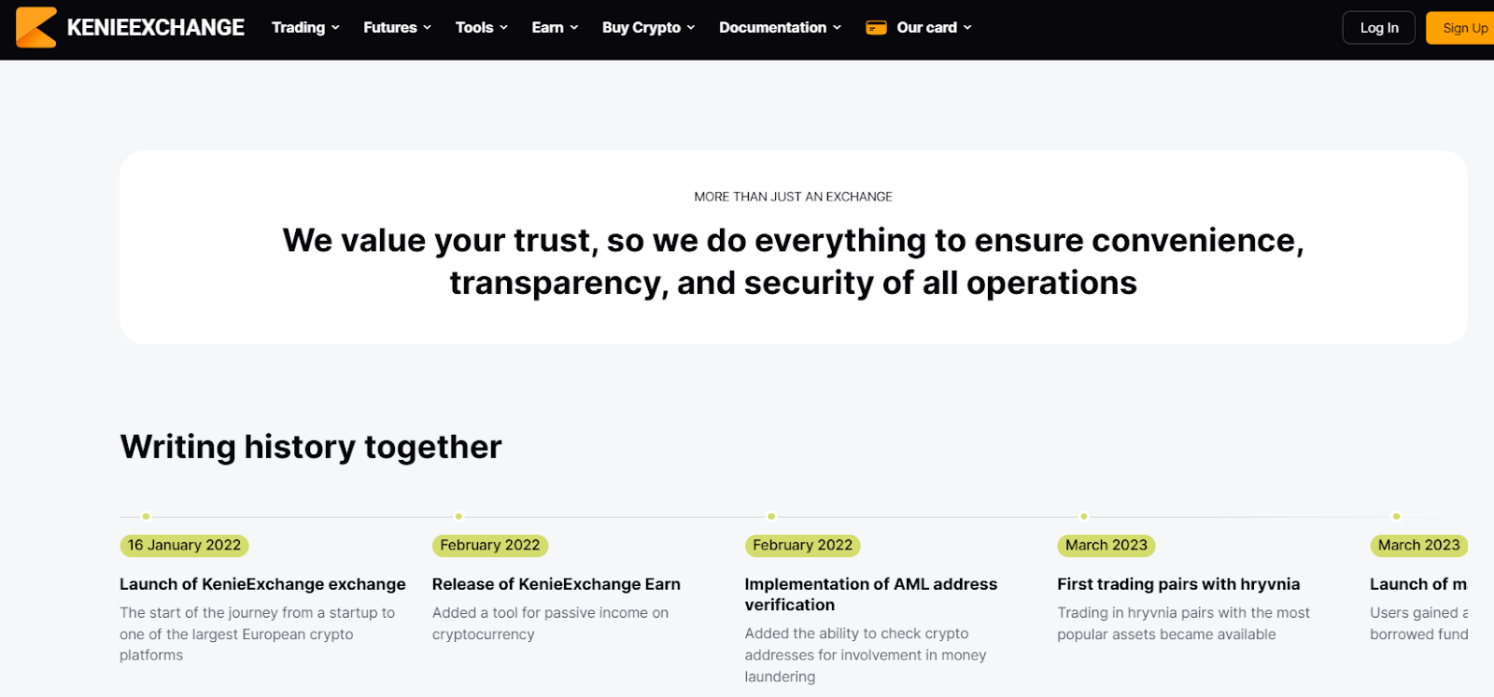Click the First trading pairs with hryvnia heading
The image size is (1494, 697).
coord(1178,584)
